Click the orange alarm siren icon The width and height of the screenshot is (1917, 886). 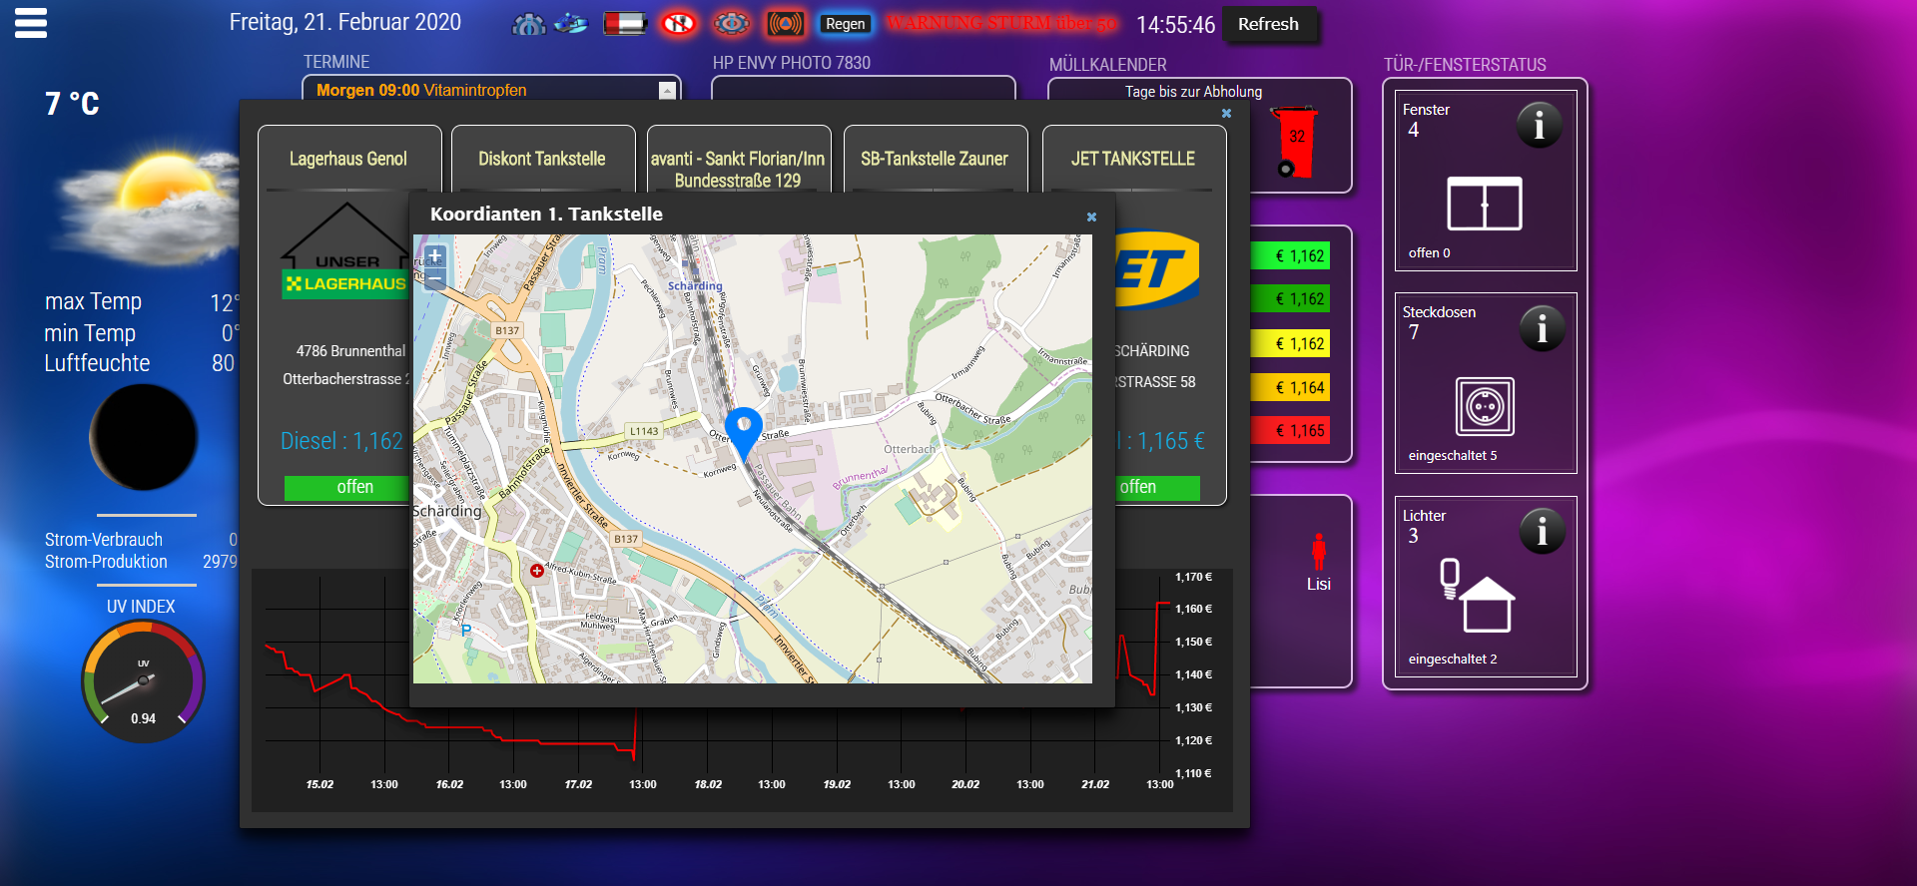pyautogui.click(x=785, y=23)
